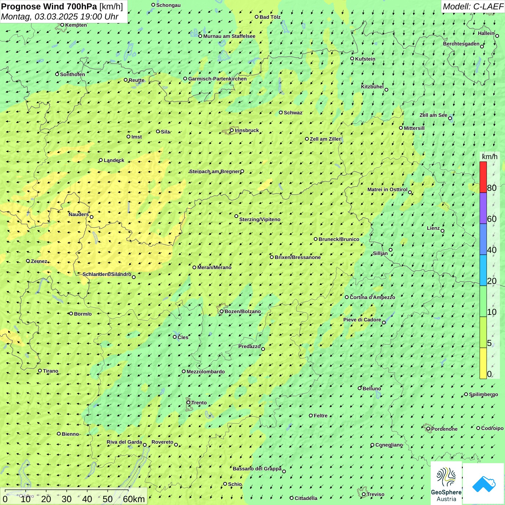Viewport: 505px width, 505px height.
Task: Click the Imst label
Action: click(x=136, y=137)
